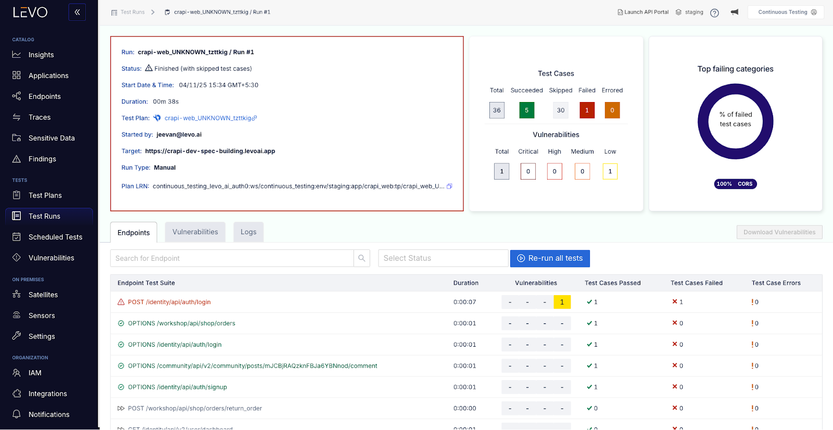
Task: Click Launch API Portal link
Action: (x=643, y=12)
